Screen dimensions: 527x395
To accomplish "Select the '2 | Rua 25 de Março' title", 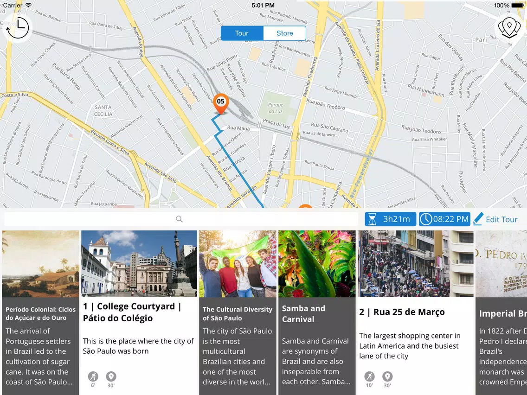I will click(x=402, y=312).
